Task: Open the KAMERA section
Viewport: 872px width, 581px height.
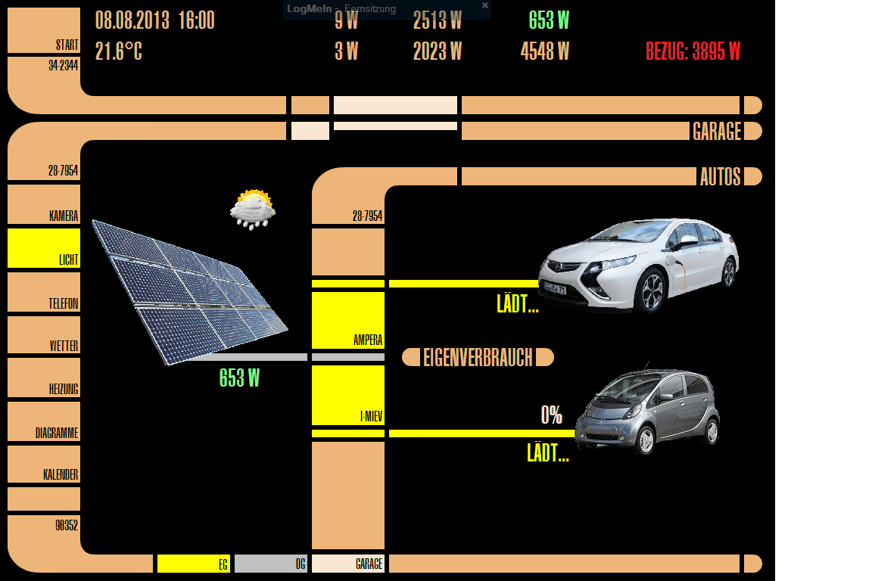Action: 43,204
